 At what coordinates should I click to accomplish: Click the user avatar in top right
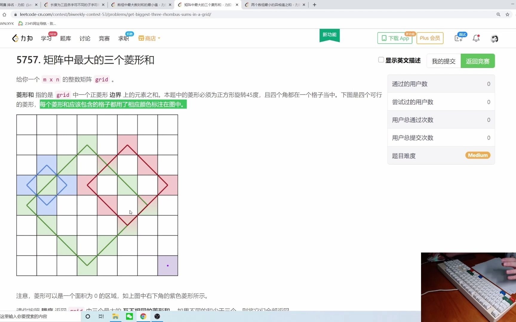tap(494, 38)
